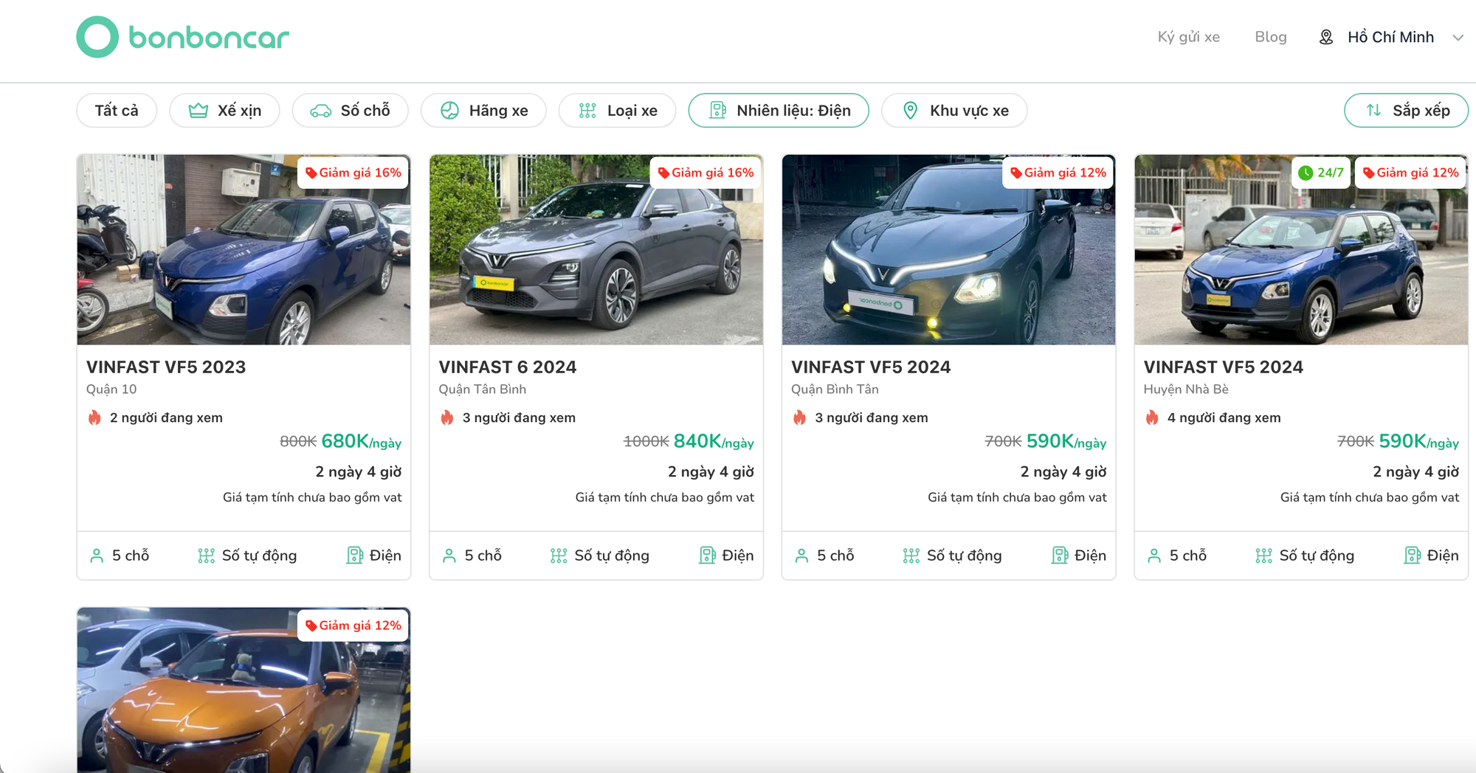Image resolution: width=1476 pixels, height=773 pixels.
Task: Click the seat icon on Huyện Nhà Bè card
Action: [x=1154, y=555]
